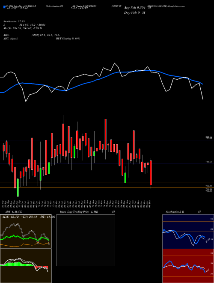Click the RSI 14/3 value line
Image resolution: width=214 pixels, height=283 pixels.
point(24,25)
